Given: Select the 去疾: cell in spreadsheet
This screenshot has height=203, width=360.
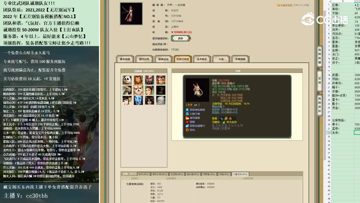Looking at the screenshot, I should [x=342, y=133].
